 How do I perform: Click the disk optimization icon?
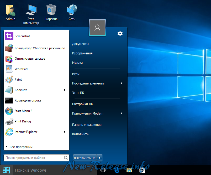[x=9, y=59]
